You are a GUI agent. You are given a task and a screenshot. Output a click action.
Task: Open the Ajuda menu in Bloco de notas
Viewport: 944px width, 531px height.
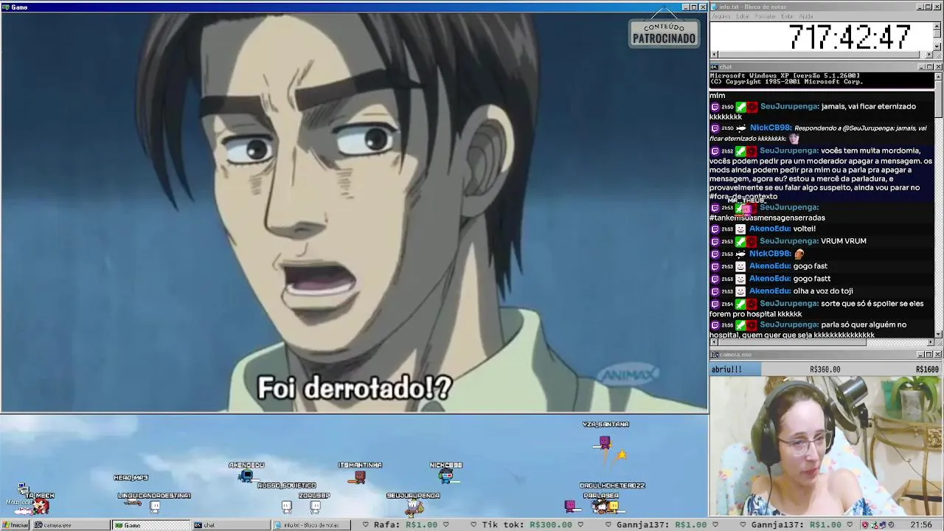806,16
